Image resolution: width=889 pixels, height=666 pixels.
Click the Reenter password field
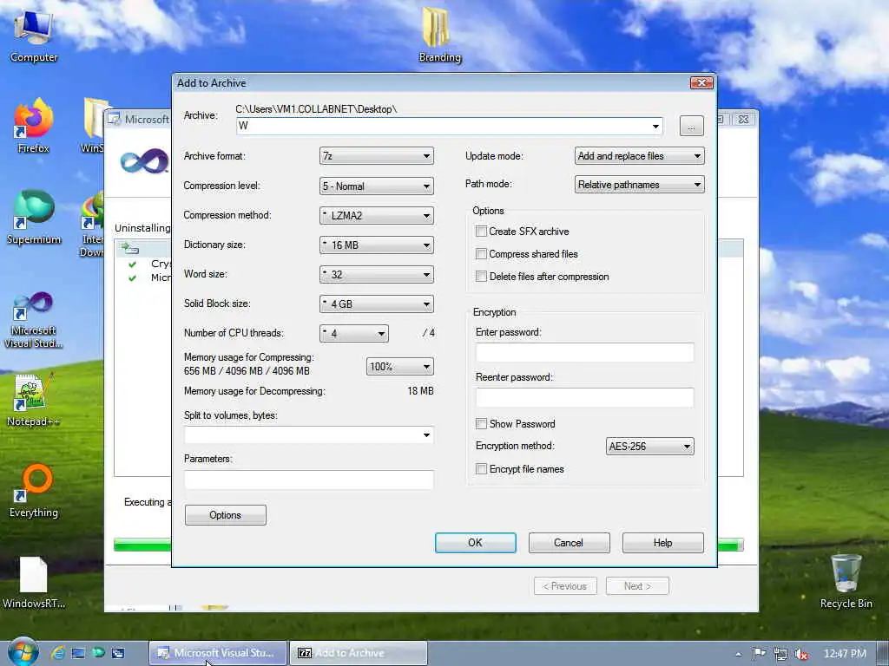pyautogui.click(x=584, y=397)
